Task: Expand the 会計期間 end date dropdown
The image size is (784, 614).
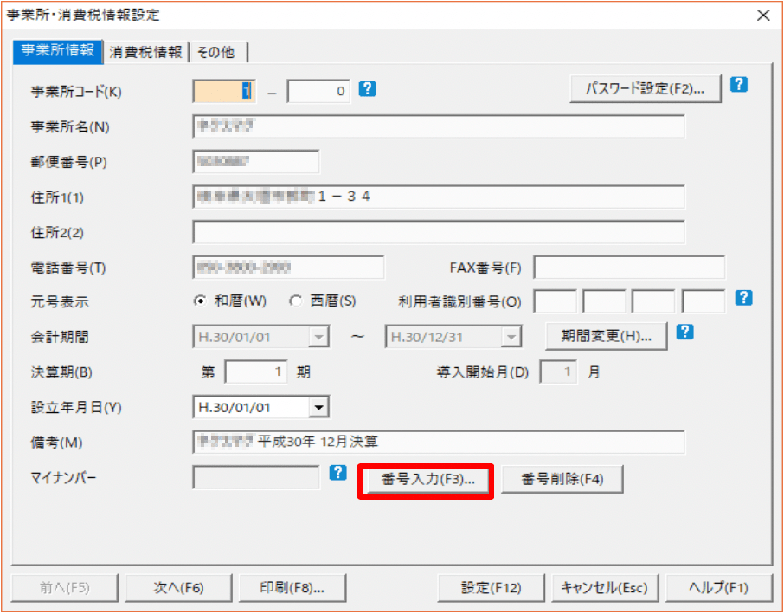Action: (x=511, y=337)
